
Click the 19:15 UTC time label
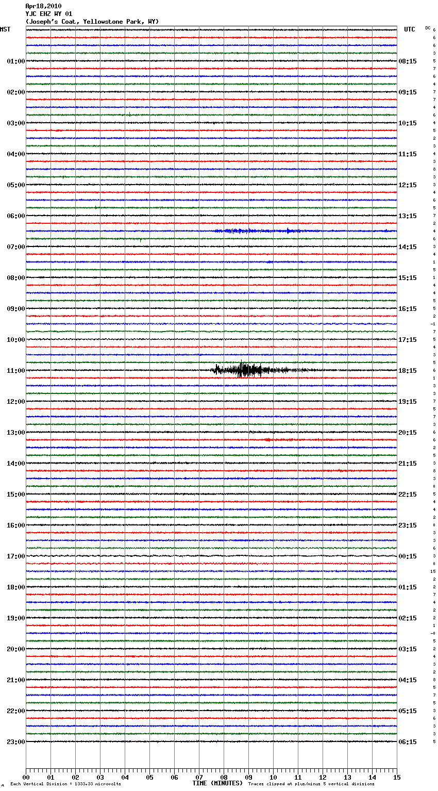408,402
